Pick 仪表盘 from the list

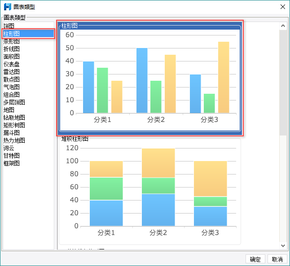[x=28, y=64]
